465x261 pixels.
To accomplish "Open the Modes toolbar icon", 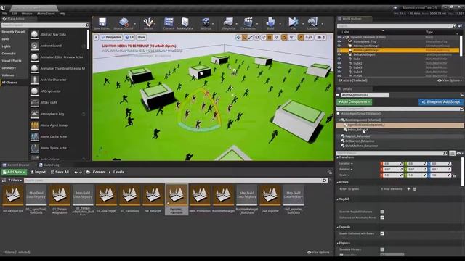I will pos(148,24).
